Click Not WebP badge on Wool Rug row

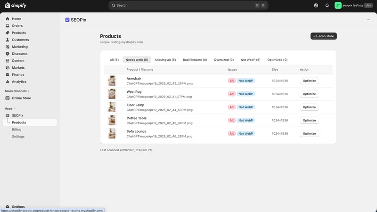coord(246,94)
